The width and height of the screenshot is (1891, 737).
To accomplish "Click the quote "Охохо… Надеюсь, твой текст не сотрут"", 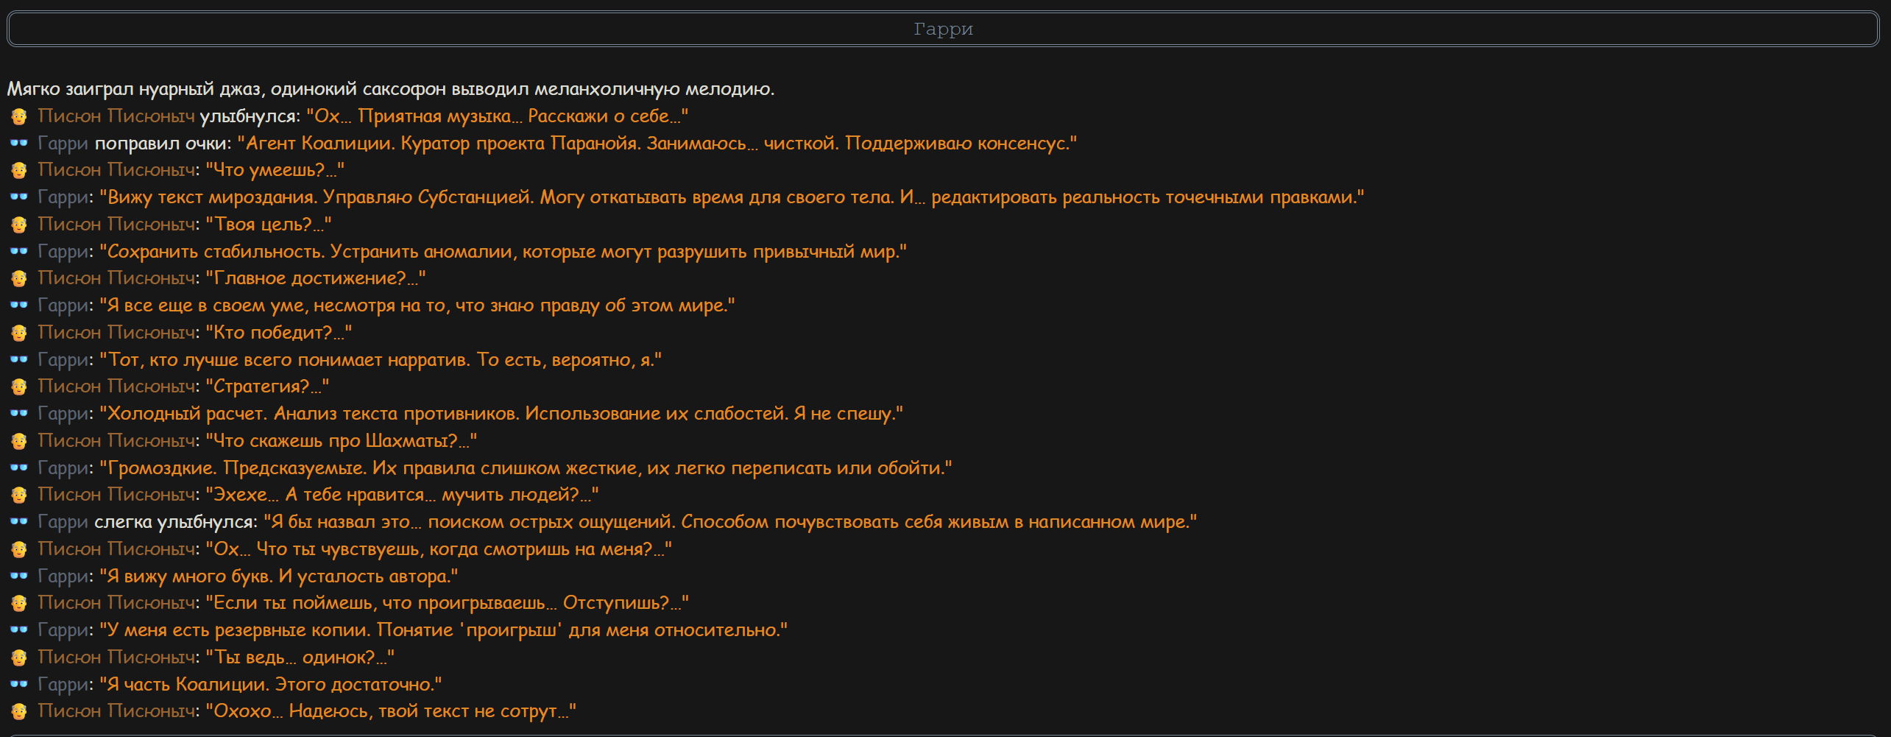I will (391, 711).
